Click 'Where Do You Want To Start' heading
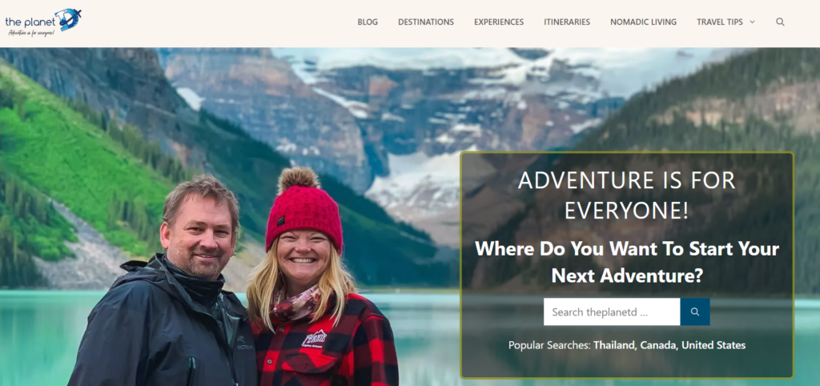Screen dimensions: 820x386 626,262
